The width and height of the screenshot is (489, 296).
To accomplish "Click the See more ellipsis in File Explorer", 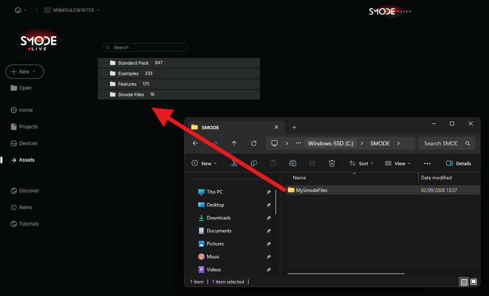I will (427, 164).
